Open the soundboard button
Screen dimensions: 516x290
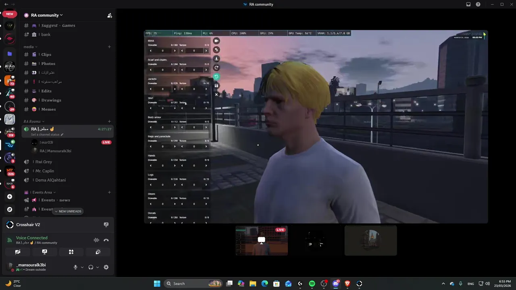point(98,252)
